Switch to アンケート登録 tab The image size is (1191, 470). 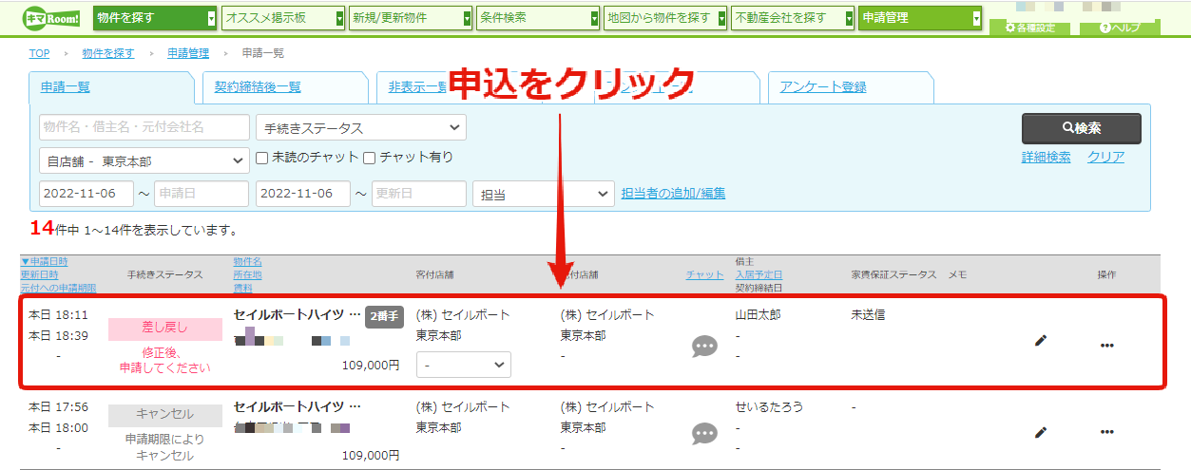pyautogui.click(x=823, y=86)
